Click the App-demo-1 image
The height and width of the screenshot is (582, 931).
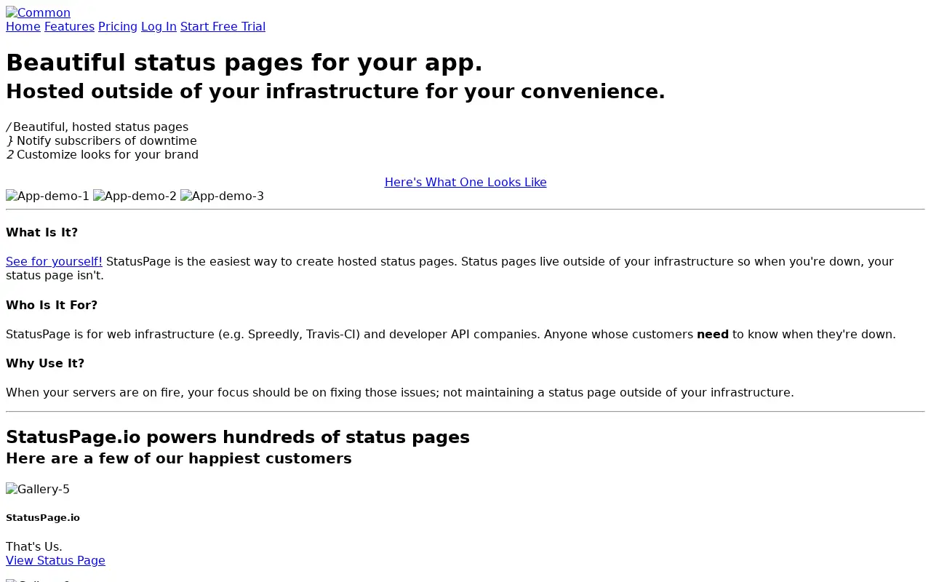47,196
